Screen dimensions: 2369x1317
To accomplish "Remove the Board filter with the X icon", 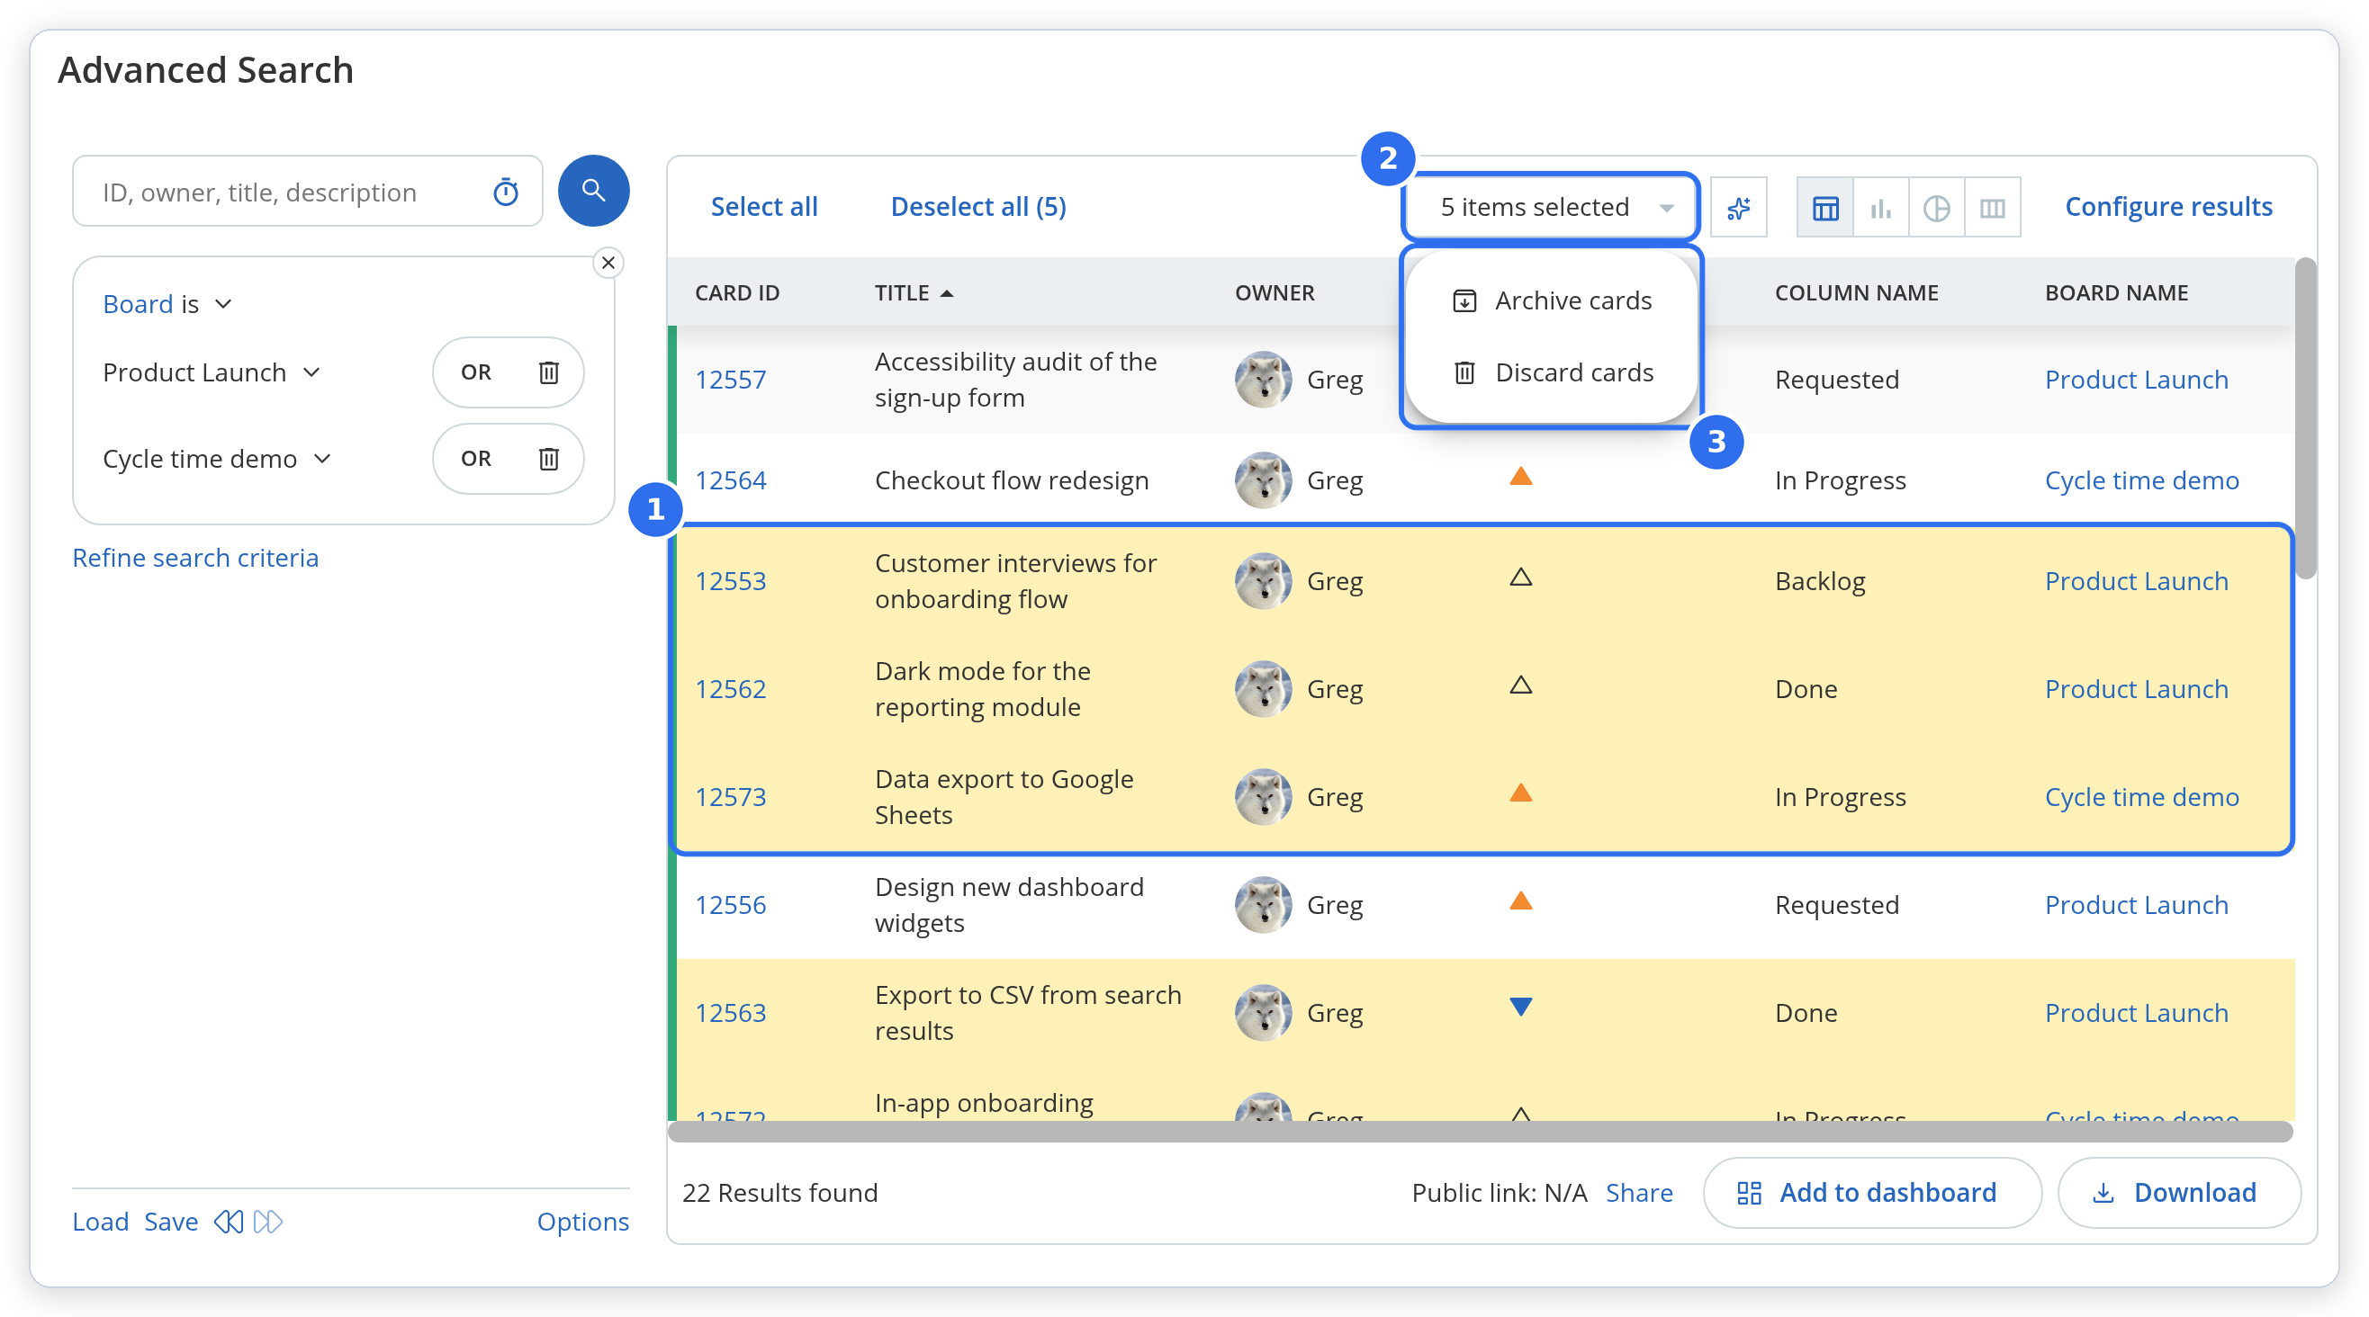I will click(x=608, y=263).
